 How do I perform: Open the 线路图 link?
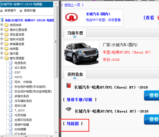[x=73, y=124]
